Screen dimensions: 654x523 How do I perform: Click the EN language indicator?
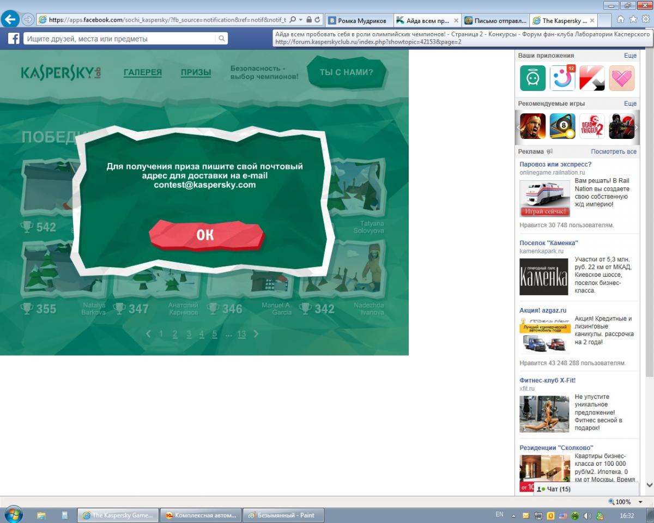(499, 515)
